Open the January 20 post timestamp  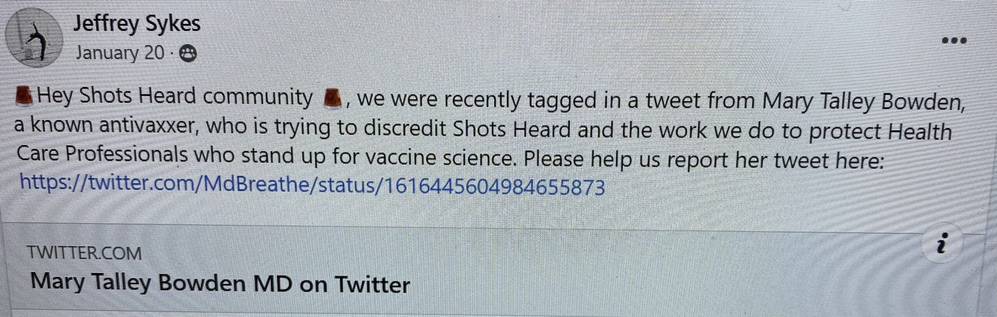click(x=120, y=53)
